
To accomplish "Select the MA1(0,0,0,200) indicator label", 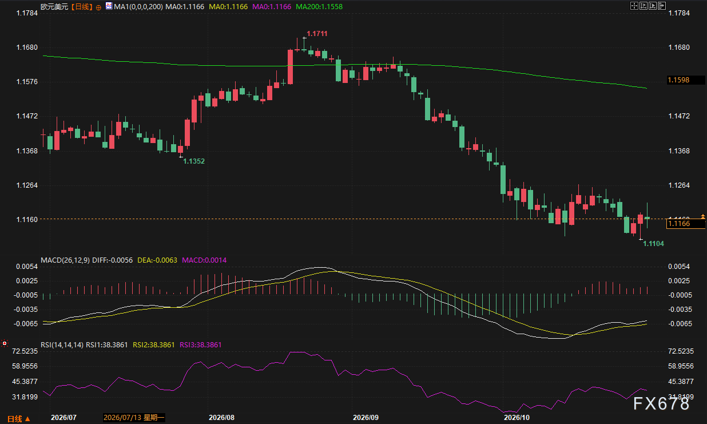I will [x=139, y=7].
